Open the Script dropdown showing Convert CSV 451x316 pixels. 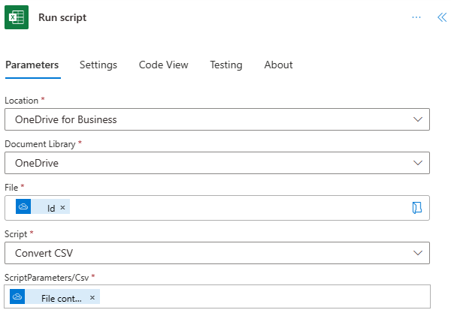(x=217, y=253)
